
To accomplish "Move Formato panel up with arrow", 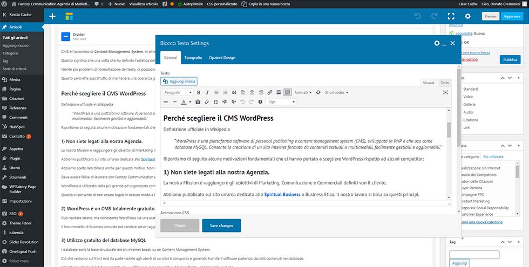I will (x=503, y=78).
